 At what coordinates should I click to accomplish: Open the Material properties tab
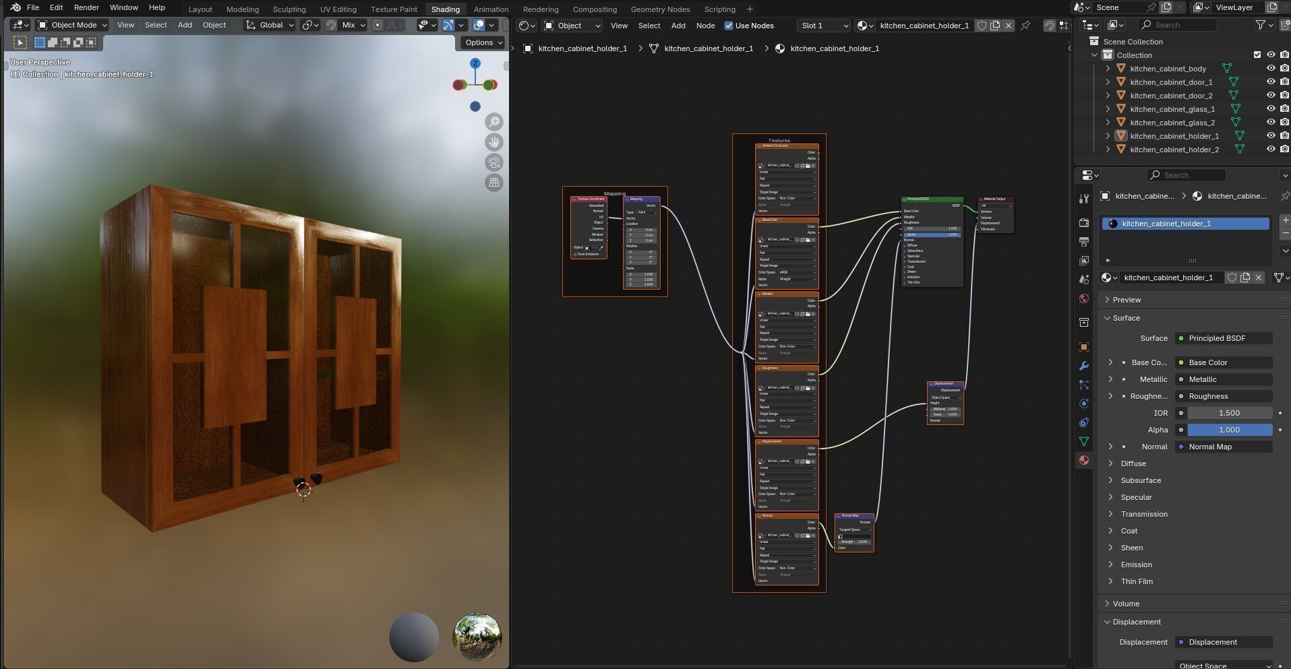click(1083, 460)
